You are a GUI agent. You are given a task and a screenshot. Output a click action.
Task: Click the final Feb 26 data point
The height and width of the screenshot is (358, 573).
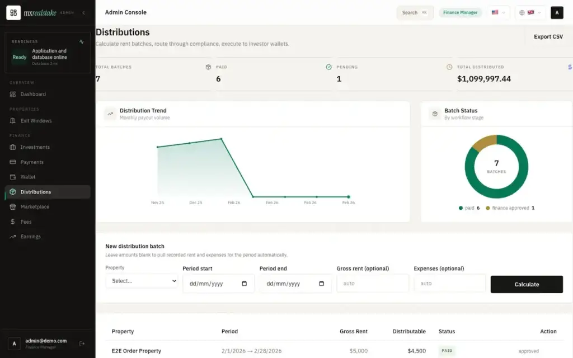coord(349,197)
